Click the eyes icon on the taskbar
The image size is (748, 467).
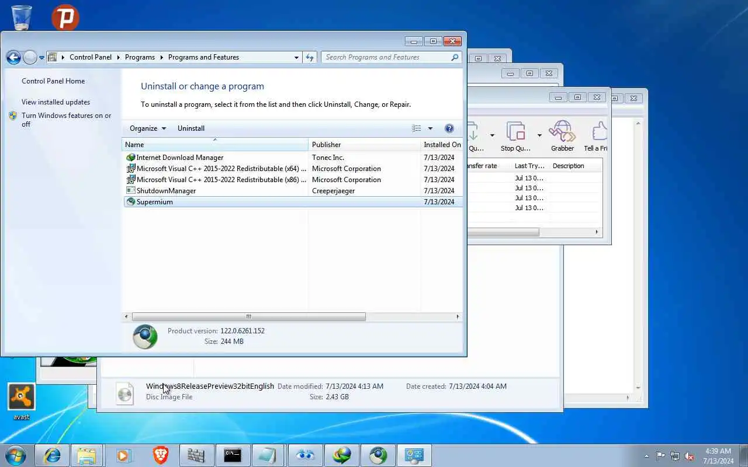point(305,455)
